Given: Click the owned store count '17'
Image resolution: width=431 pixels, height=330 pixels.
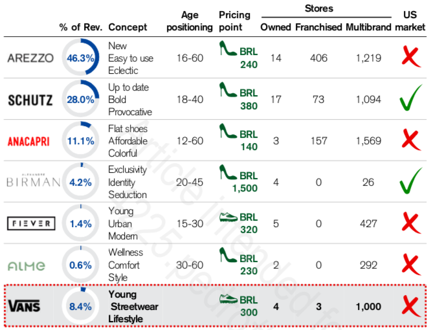Looking at the screenshot, I should [276, 100].
